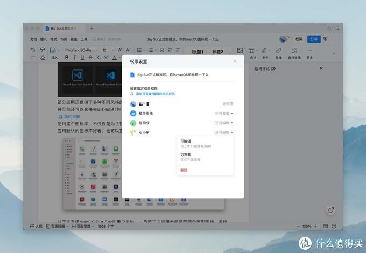Click the 权限 button
This screenshot has height=253, width=366.
299,39
